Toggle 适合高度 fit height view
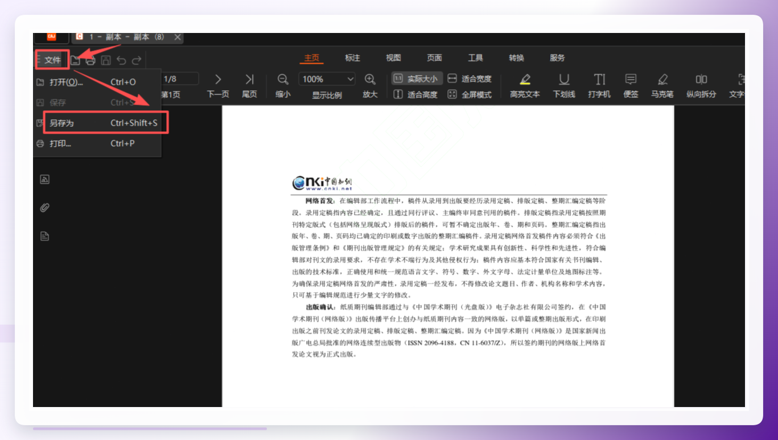Image resolution: width=778 pixels, height=440 pixels. [415, 95]
